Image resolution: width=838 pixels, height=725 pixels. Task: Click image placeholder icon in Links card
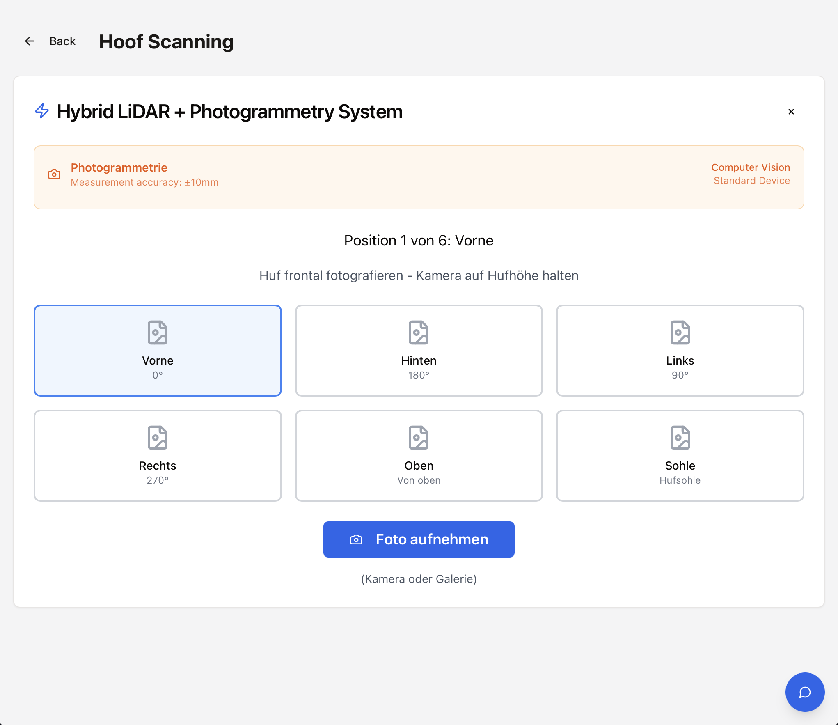pyautogui.click(x=680, y=333)
